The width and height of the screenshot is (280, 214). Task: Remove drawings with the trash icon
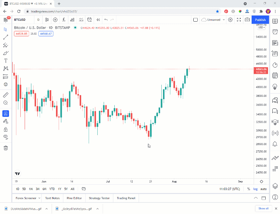[x=6, y=148]
